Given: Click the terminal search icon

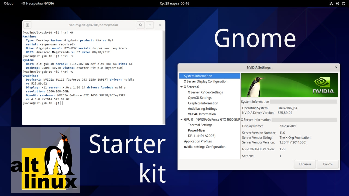Looking at the screenshot, I should coord(140,25).
